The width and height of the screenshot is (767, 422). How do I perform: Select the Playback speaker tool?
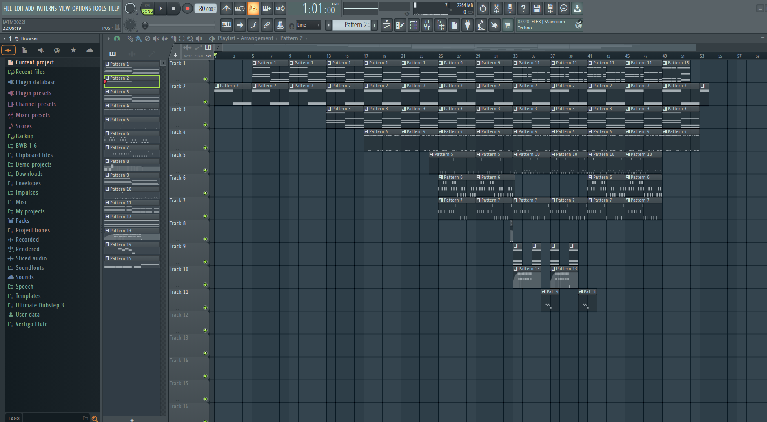[x=199, y=38]
